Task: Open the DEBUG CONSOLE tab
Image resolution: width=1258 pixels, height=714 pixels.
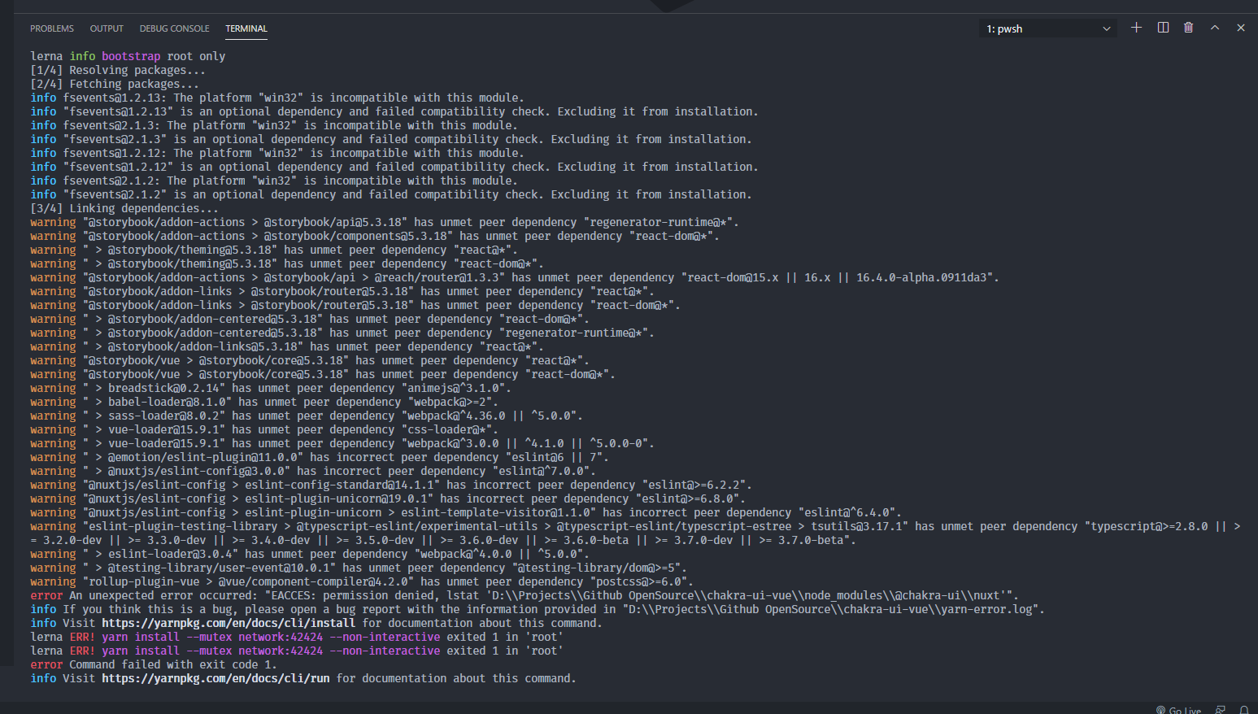Action: point(174,28)
